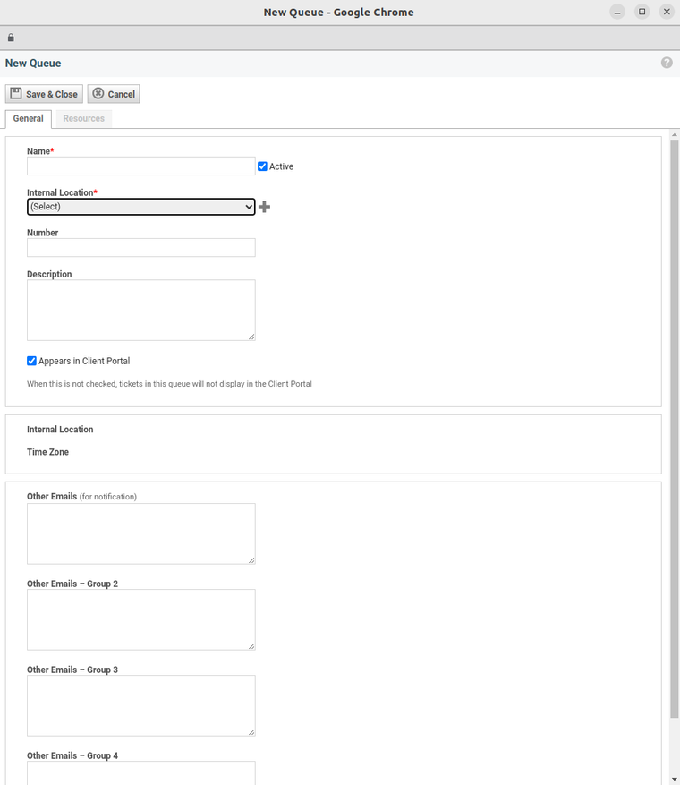Maximize the New Queue window

642,12
